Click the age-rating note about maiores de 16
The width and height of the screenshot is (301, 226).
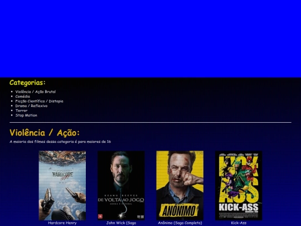click(60, 142)
